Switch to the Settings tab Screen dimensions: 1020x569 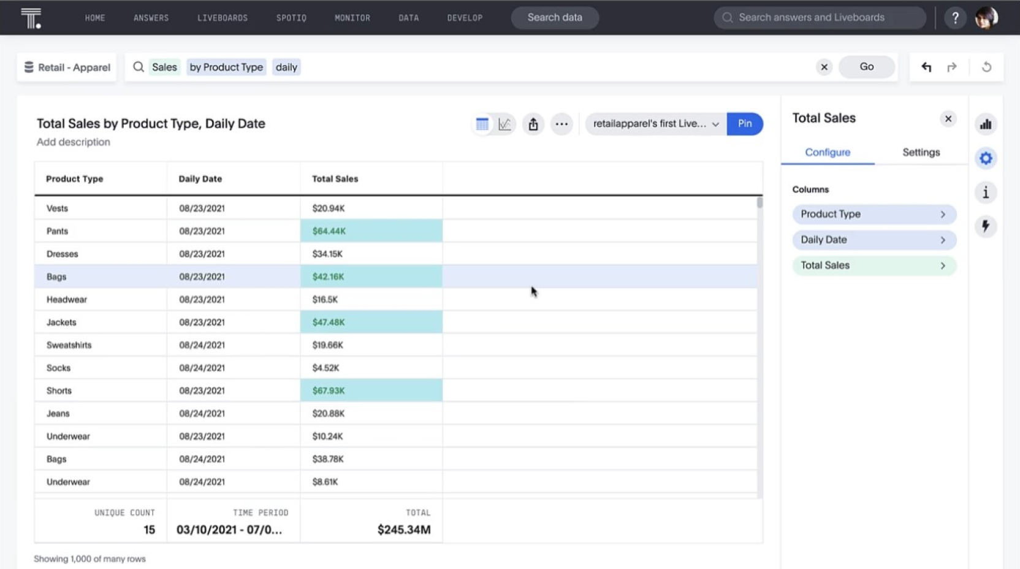pos(921,152)
